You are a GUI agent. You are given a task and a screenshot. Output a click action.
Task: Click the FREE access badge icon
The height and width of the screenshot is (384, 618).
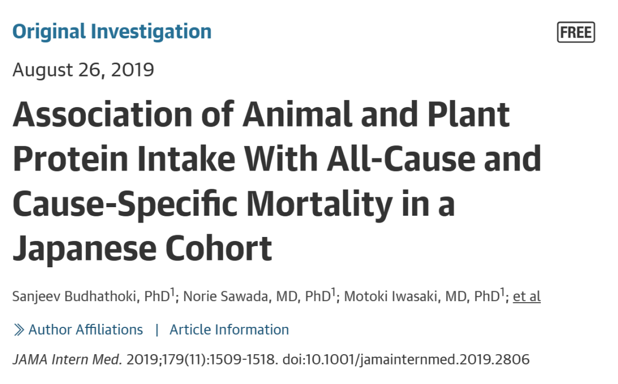click(576, 33)
